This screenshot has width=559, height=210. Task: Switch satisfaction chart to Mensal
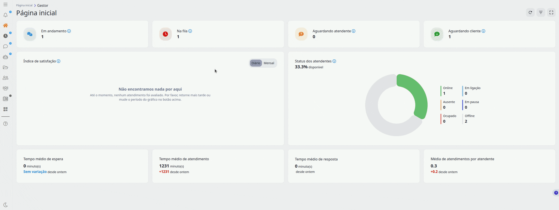[x=269, y=63]
